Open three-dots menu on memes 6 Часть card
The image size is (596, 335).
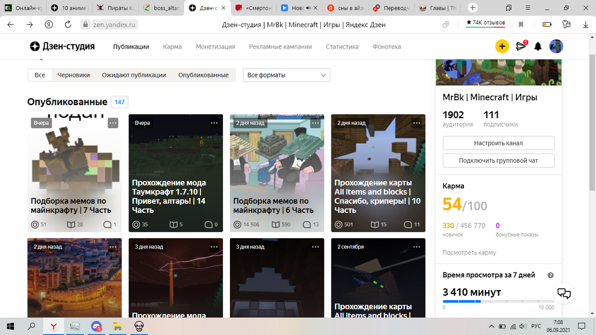[315, 123]
